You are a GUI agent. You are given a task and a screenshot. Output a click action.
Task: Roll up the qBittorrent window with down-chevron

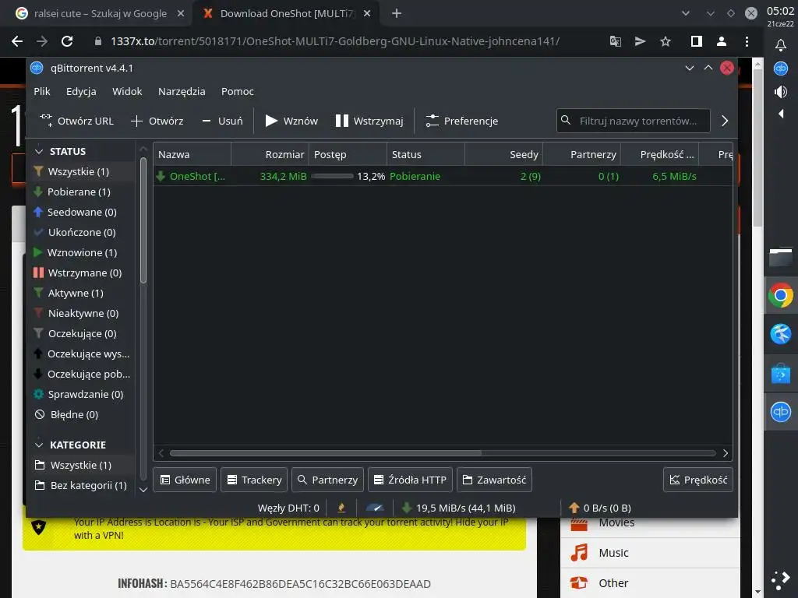tap(690, 69)
